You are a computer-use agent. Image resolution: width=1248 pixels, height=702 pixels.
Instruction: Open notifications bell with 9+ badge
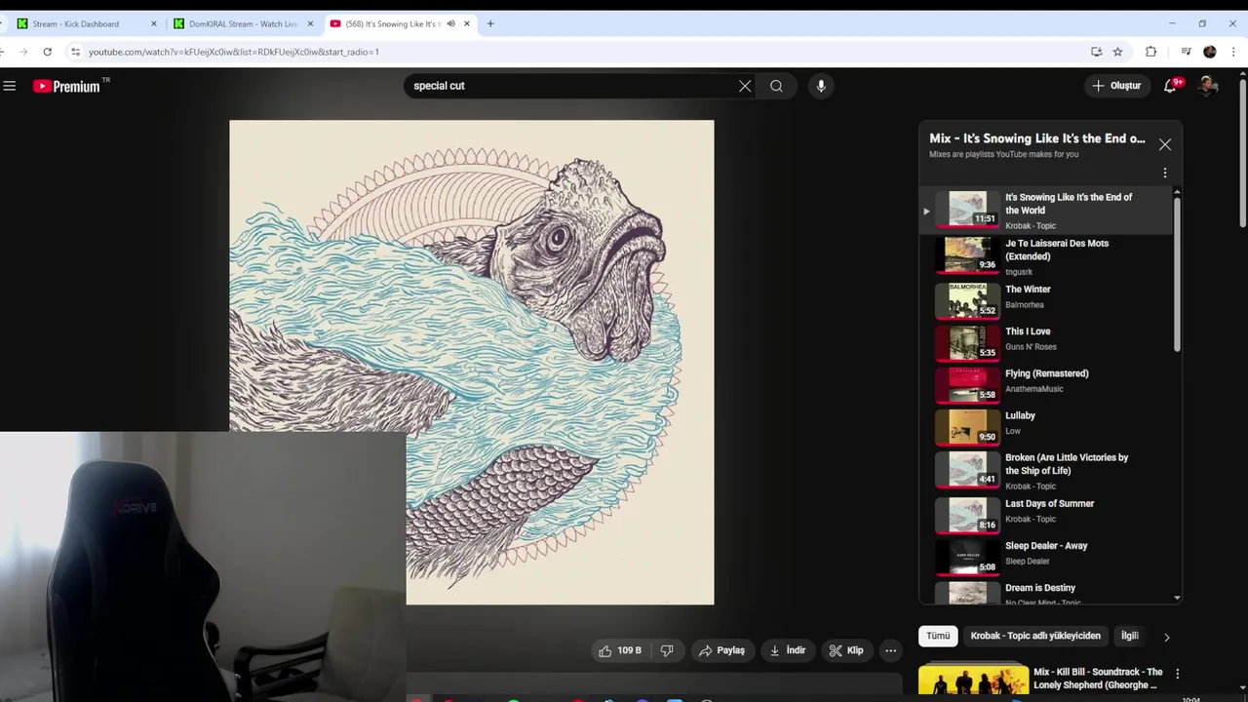pos(1170,86)
